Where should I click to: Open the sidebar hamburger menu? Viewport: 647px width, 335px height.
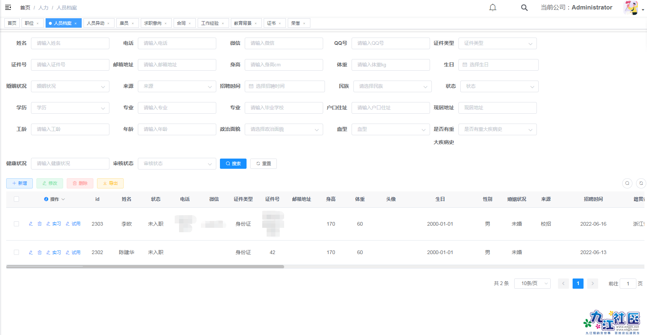(8, 7)
